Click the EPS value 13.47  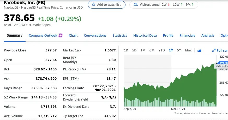[x=111, y=79]
